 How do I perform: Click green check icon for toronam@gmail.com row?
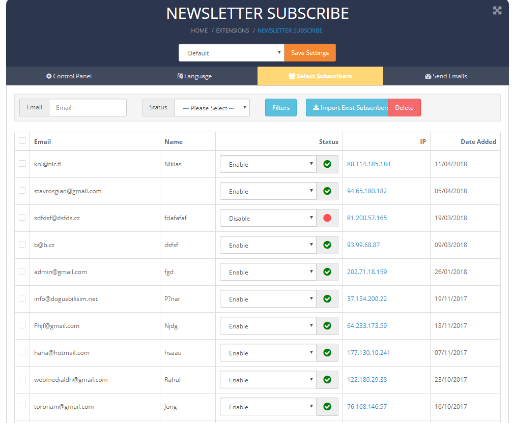(x=327, y=407)
